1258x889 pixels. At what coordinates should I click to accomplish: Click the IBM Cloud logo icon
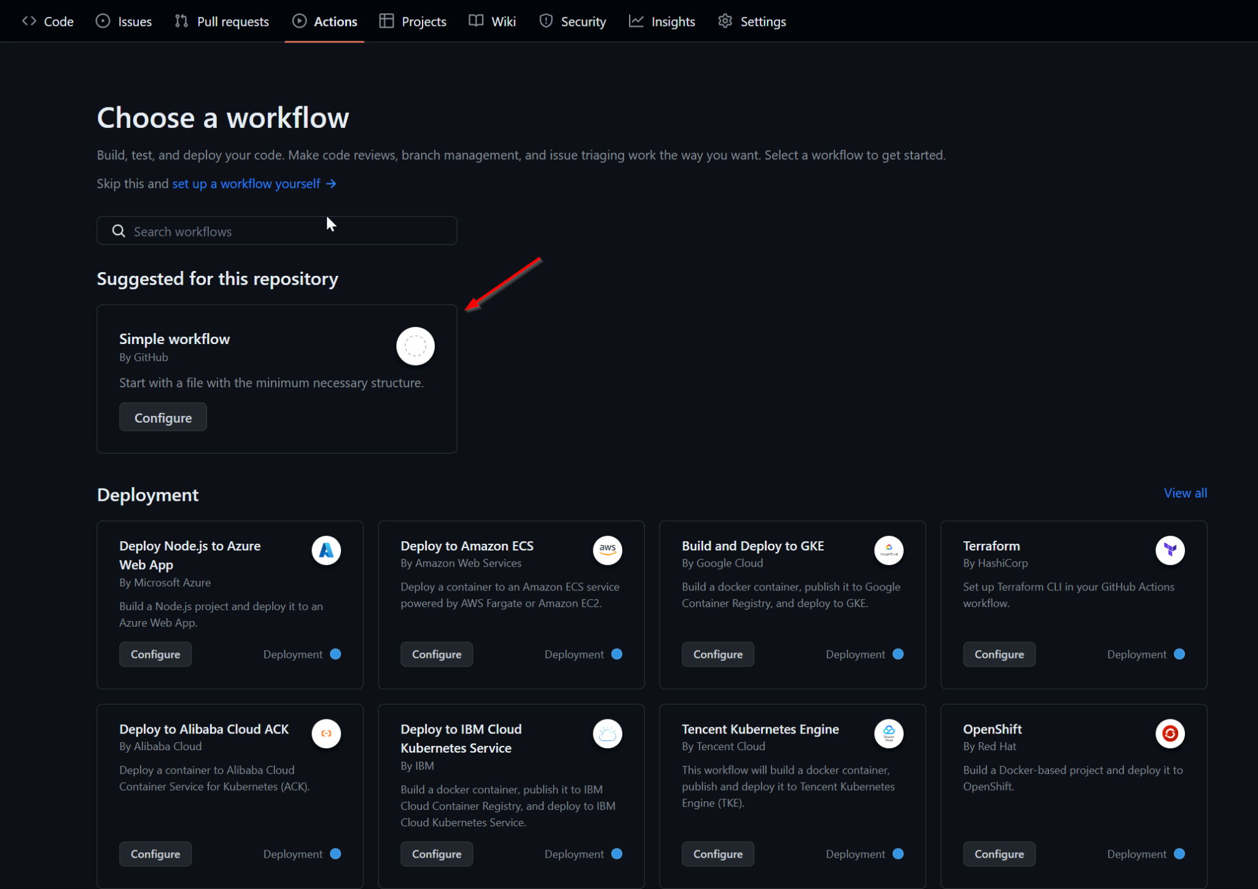point(608,734)
